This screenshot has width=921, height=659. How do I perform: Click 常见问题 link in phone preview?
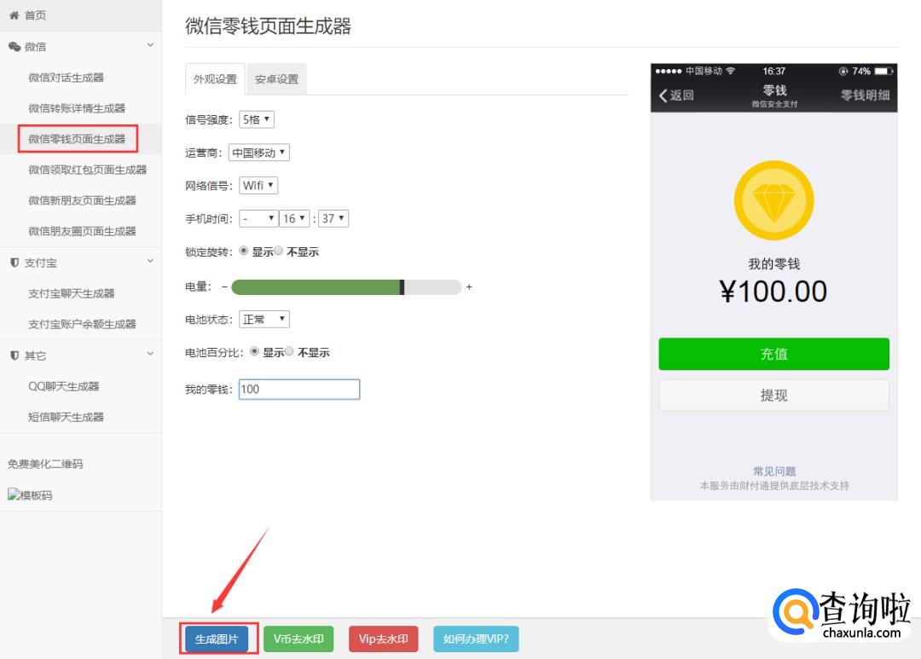(x=774, y=471)
